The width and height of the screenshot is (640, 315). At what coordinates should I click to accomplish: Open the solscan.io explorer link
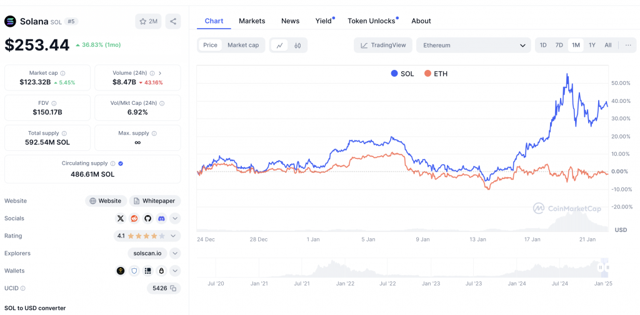click(147, 253)
